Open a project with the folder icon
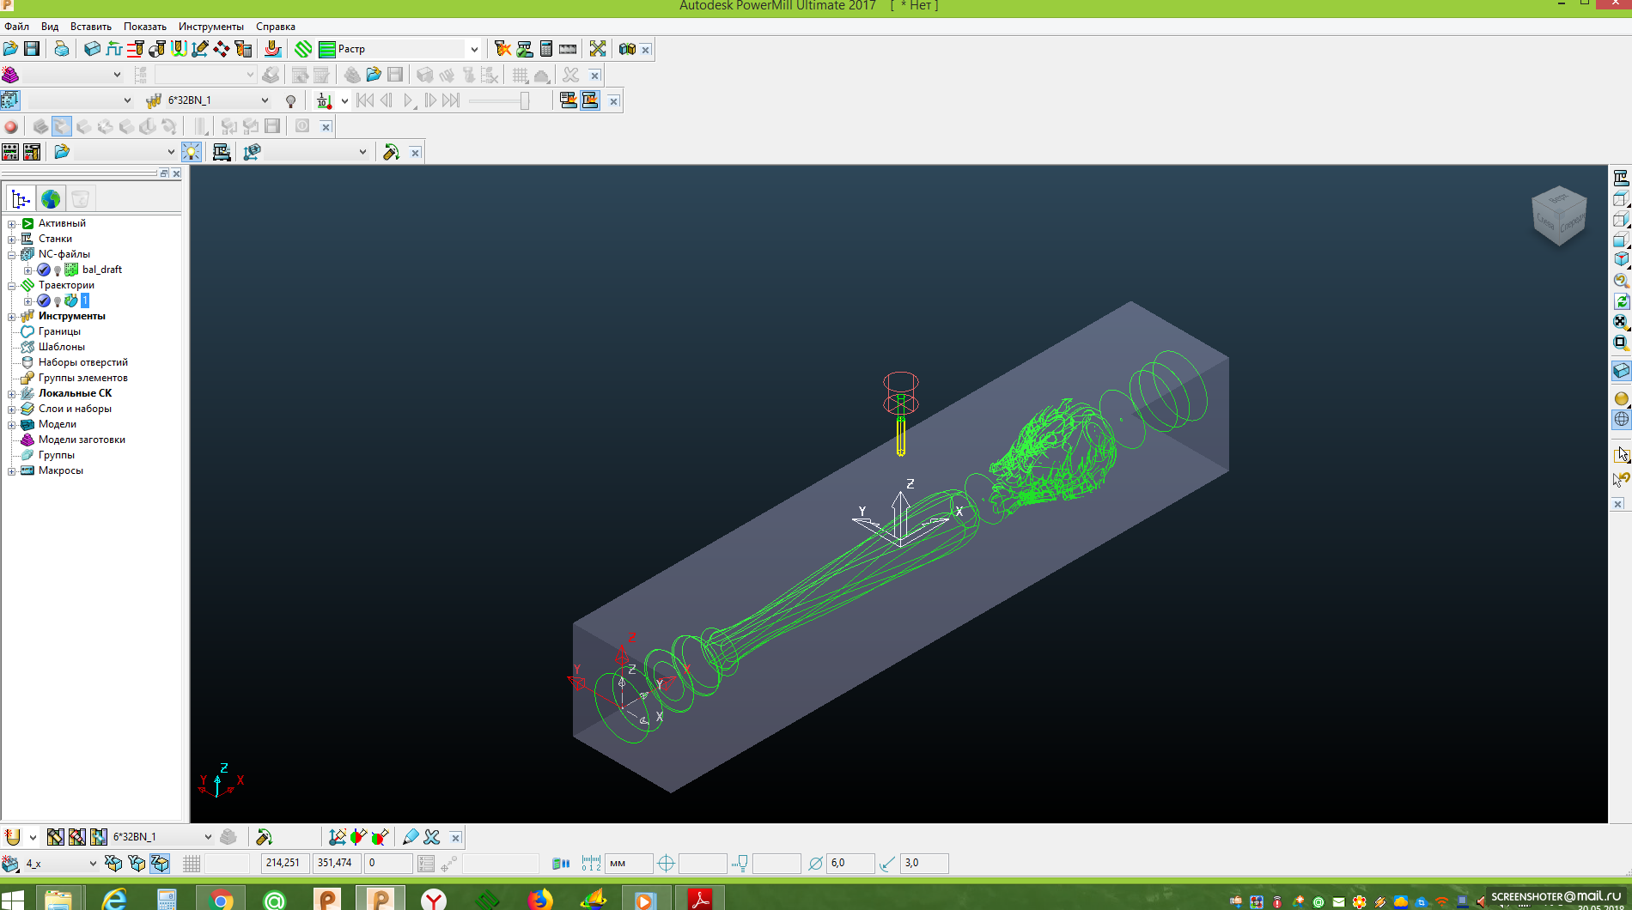1632x910 pixels. (10, 49)
